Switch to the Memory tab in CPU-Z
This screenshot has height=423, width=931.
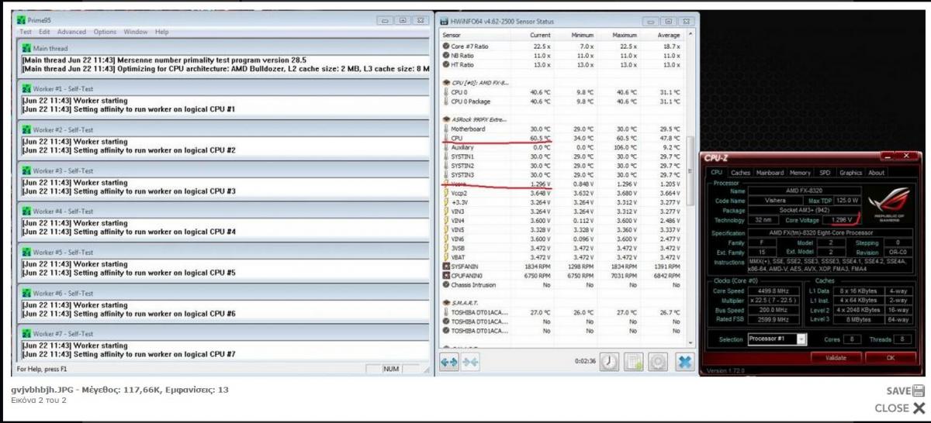(x=800, y=173)
